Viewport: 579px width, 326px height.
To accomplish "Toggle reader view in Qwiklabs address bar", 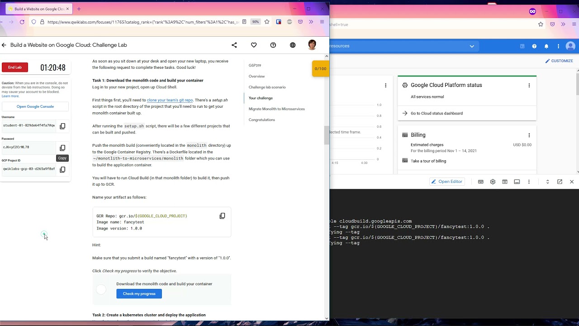I will point(244,22).
